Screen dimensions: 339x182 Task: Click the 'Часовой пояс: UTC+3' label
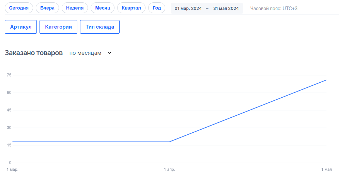274,9
